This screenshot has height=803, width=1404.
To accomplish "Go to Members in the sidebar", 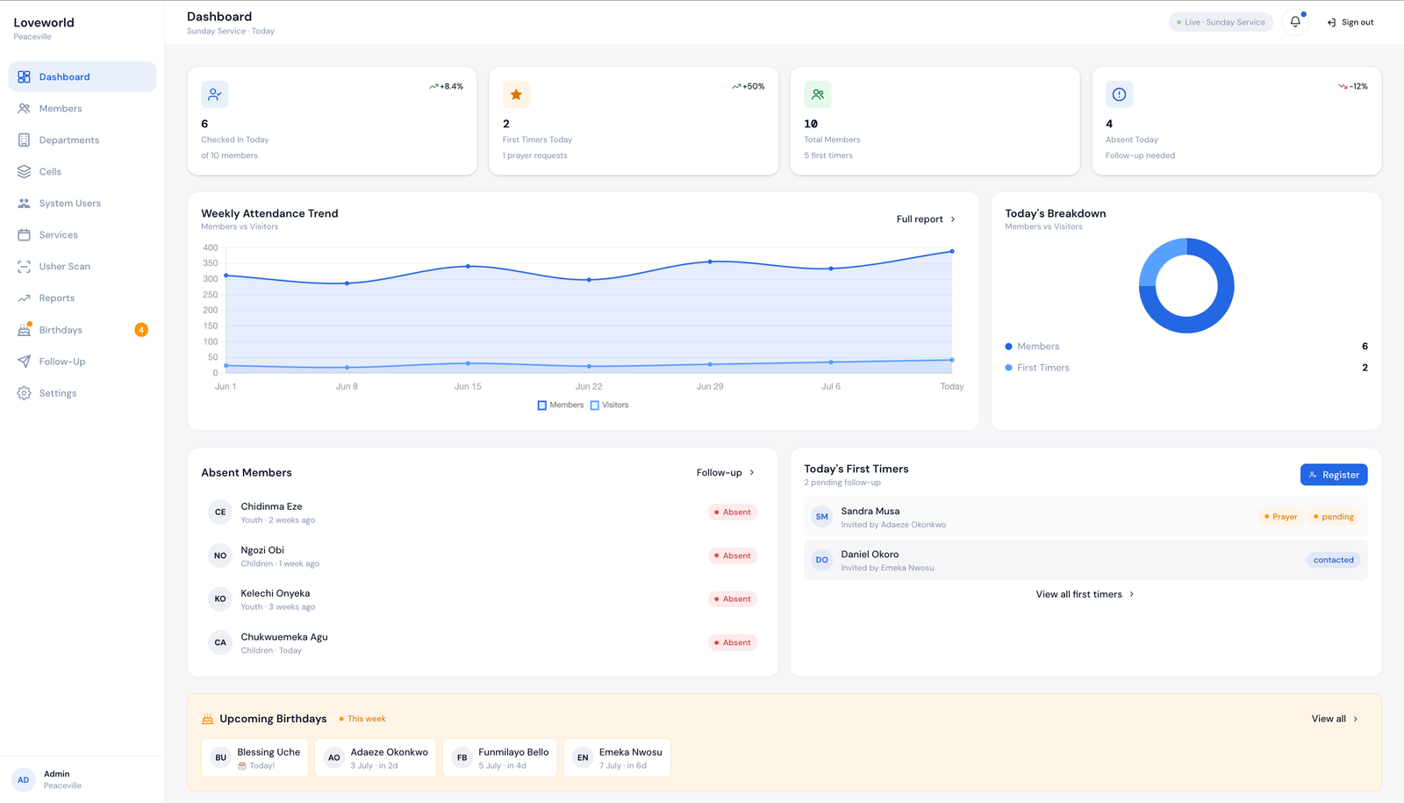I will coord(82,109).
